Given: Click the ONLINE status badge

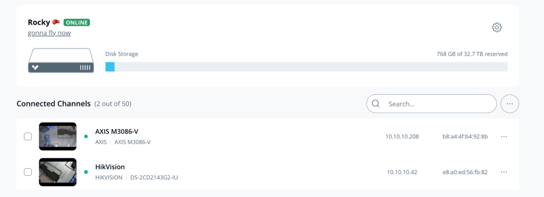Looking at the screenshot, I should (76, 22).
